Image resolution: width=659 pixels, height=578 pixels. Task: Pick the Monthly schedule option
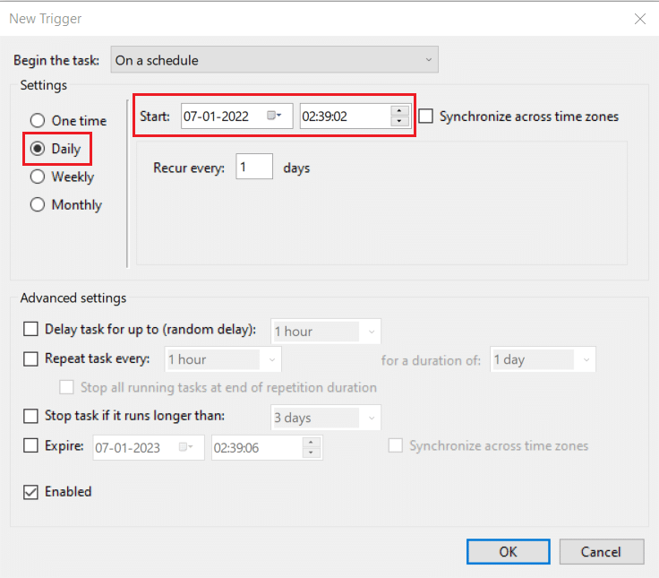point(38,204)
